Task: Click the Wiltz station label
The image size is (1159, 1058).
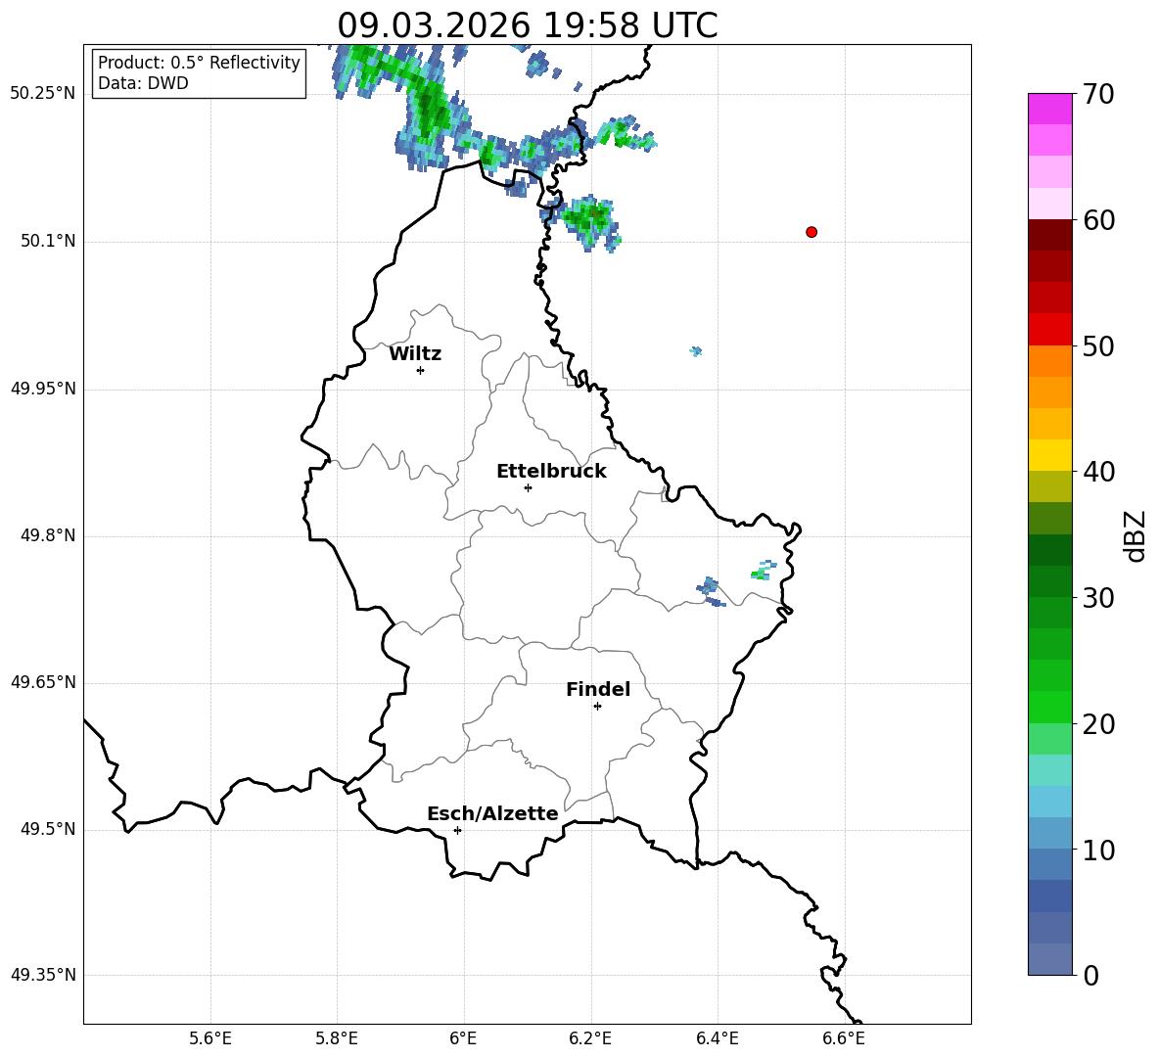Action: click(415, 354)
